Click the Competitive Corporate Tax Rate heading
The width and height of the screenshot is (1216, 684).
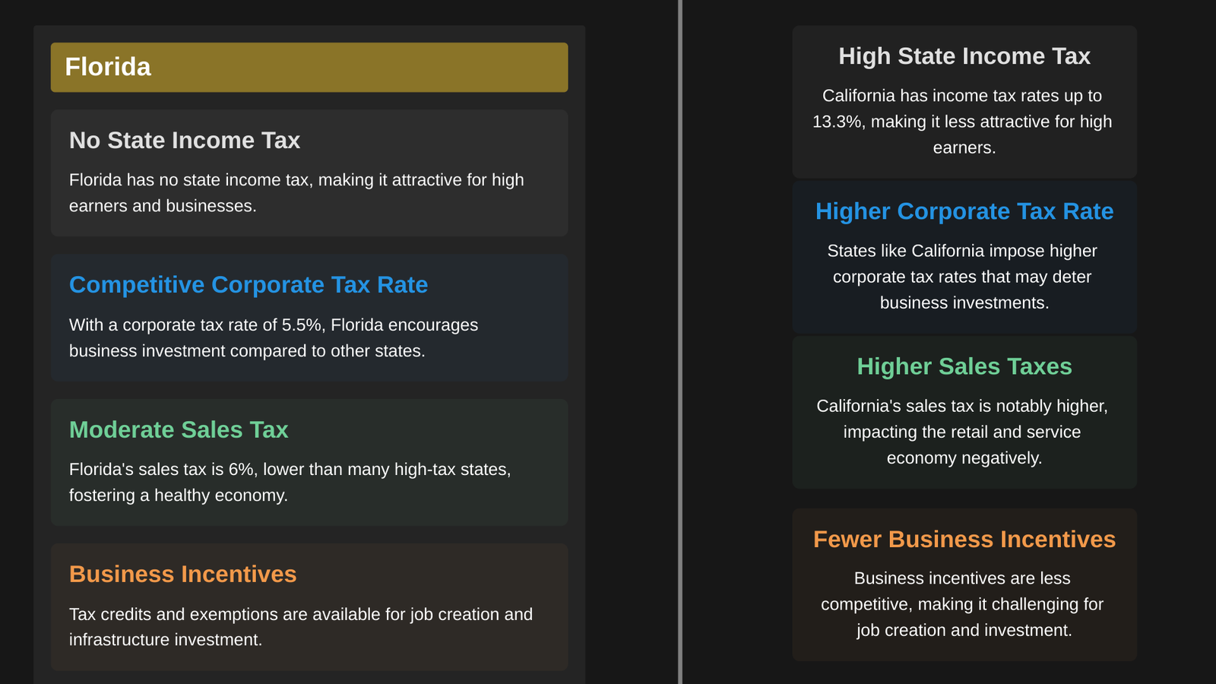[x=249, y=285]
